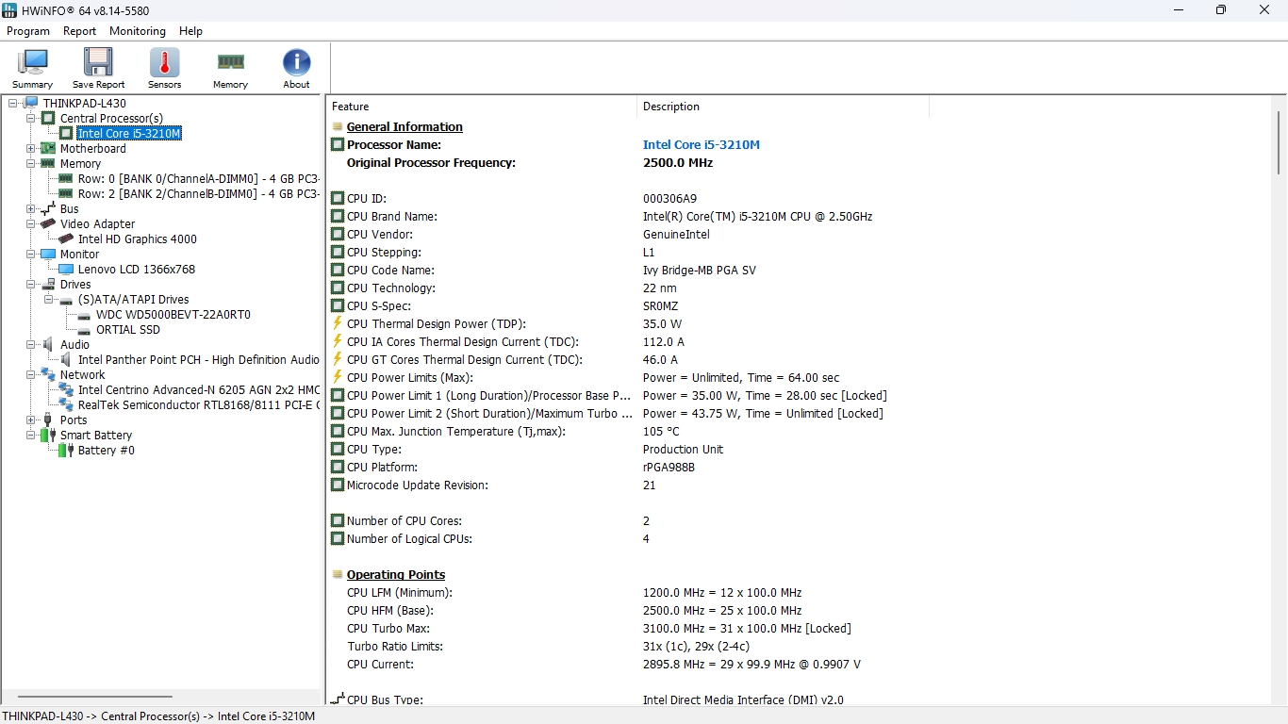Click the Video Adapter card icon
This screenshot has width=1288, height=724.
tap(48, 224)
